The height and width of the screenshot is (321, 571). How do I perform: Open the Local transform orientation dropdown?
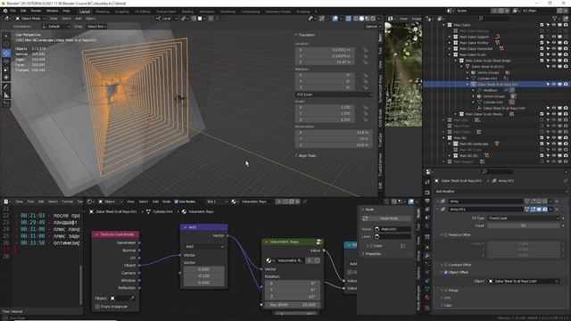coord(167,18)
